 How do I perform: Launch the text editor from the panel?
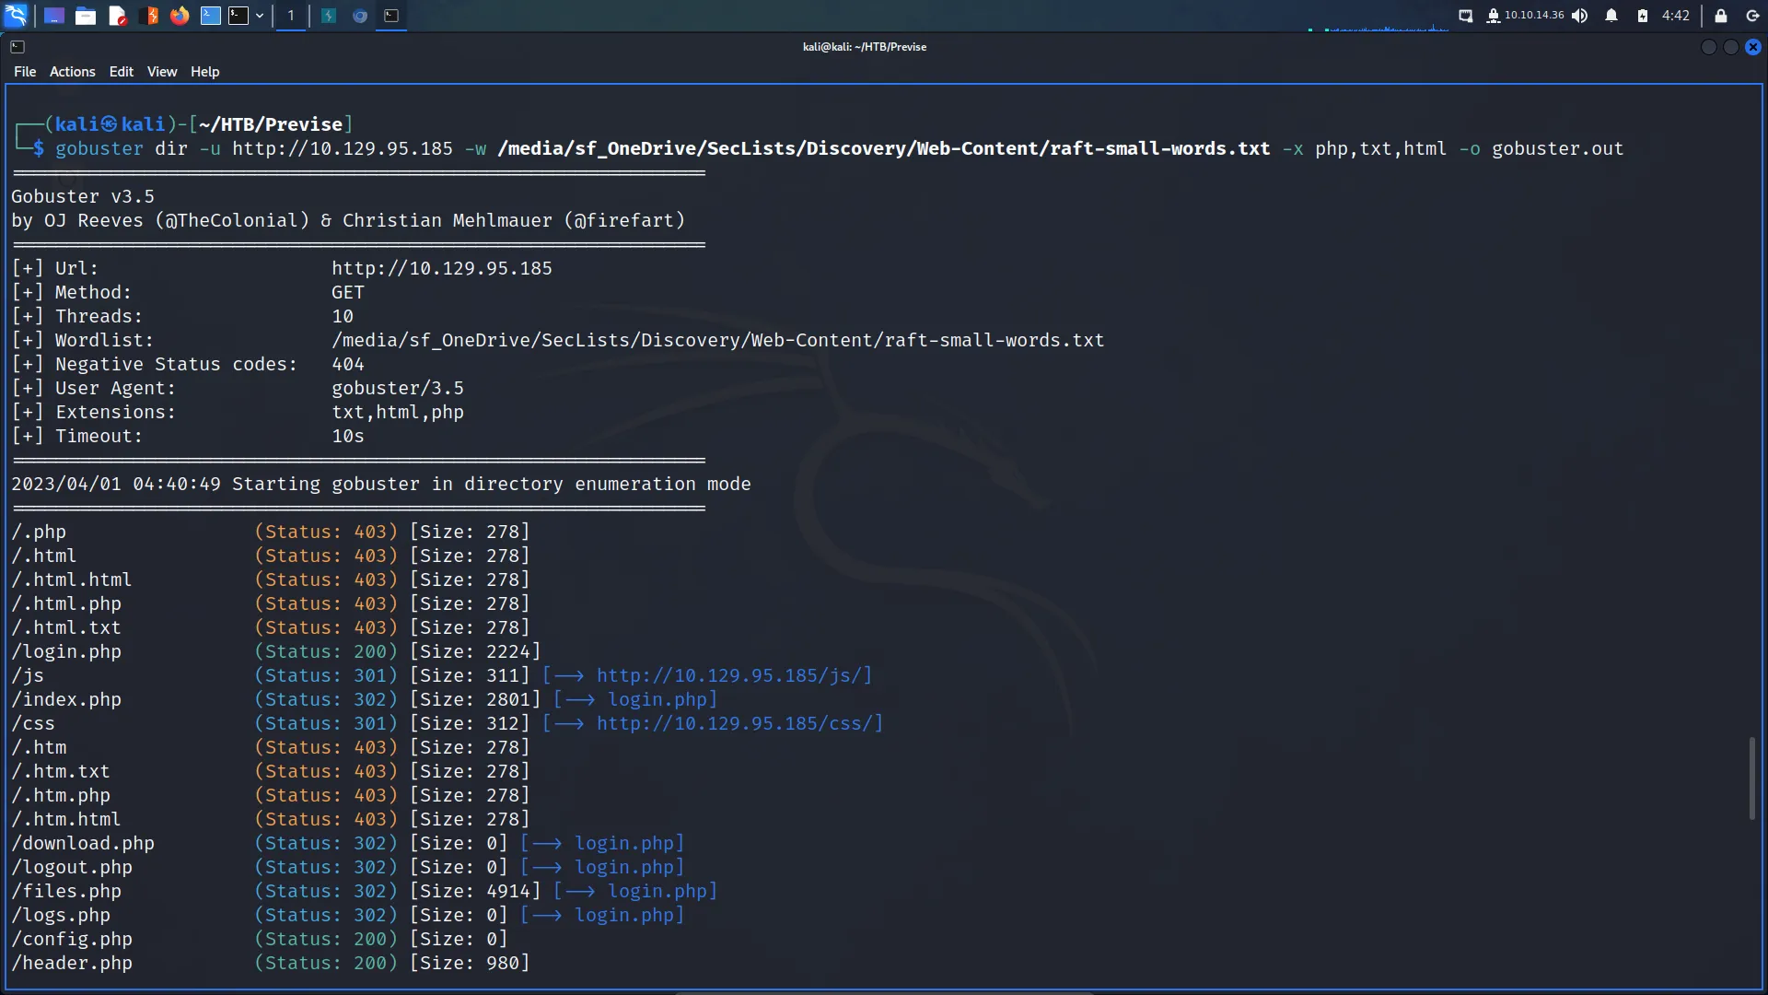coord(117,16)
